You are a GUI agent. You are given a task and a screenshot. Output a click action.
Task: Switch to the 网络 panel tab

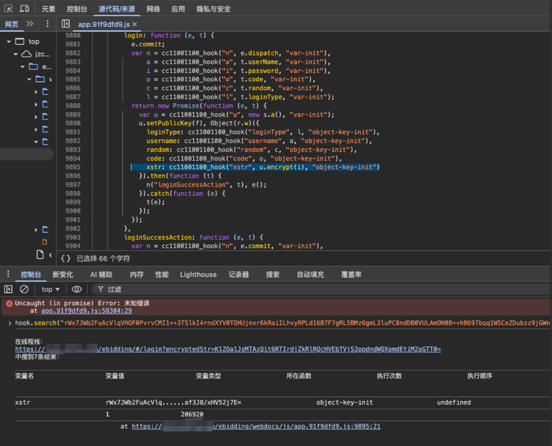tap(153, 9)
